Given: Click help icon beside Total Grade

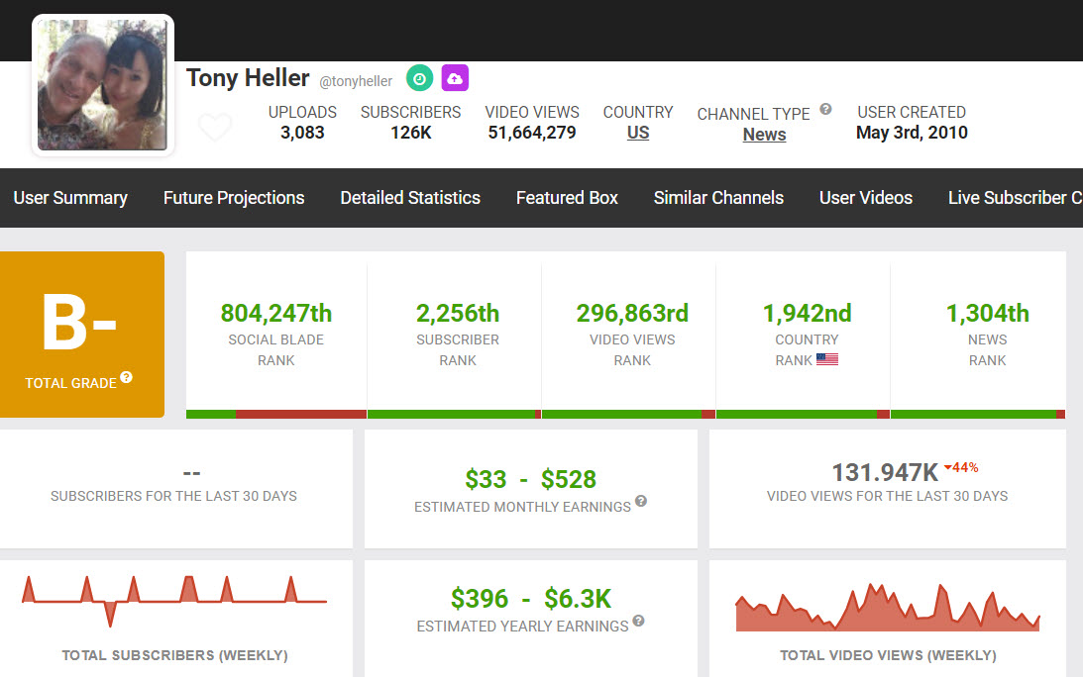Looking at the screenshot, I should pos(127,378).
